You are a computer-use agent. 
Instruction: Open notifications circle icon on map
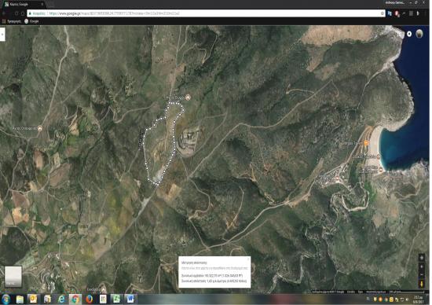(409, 34)
